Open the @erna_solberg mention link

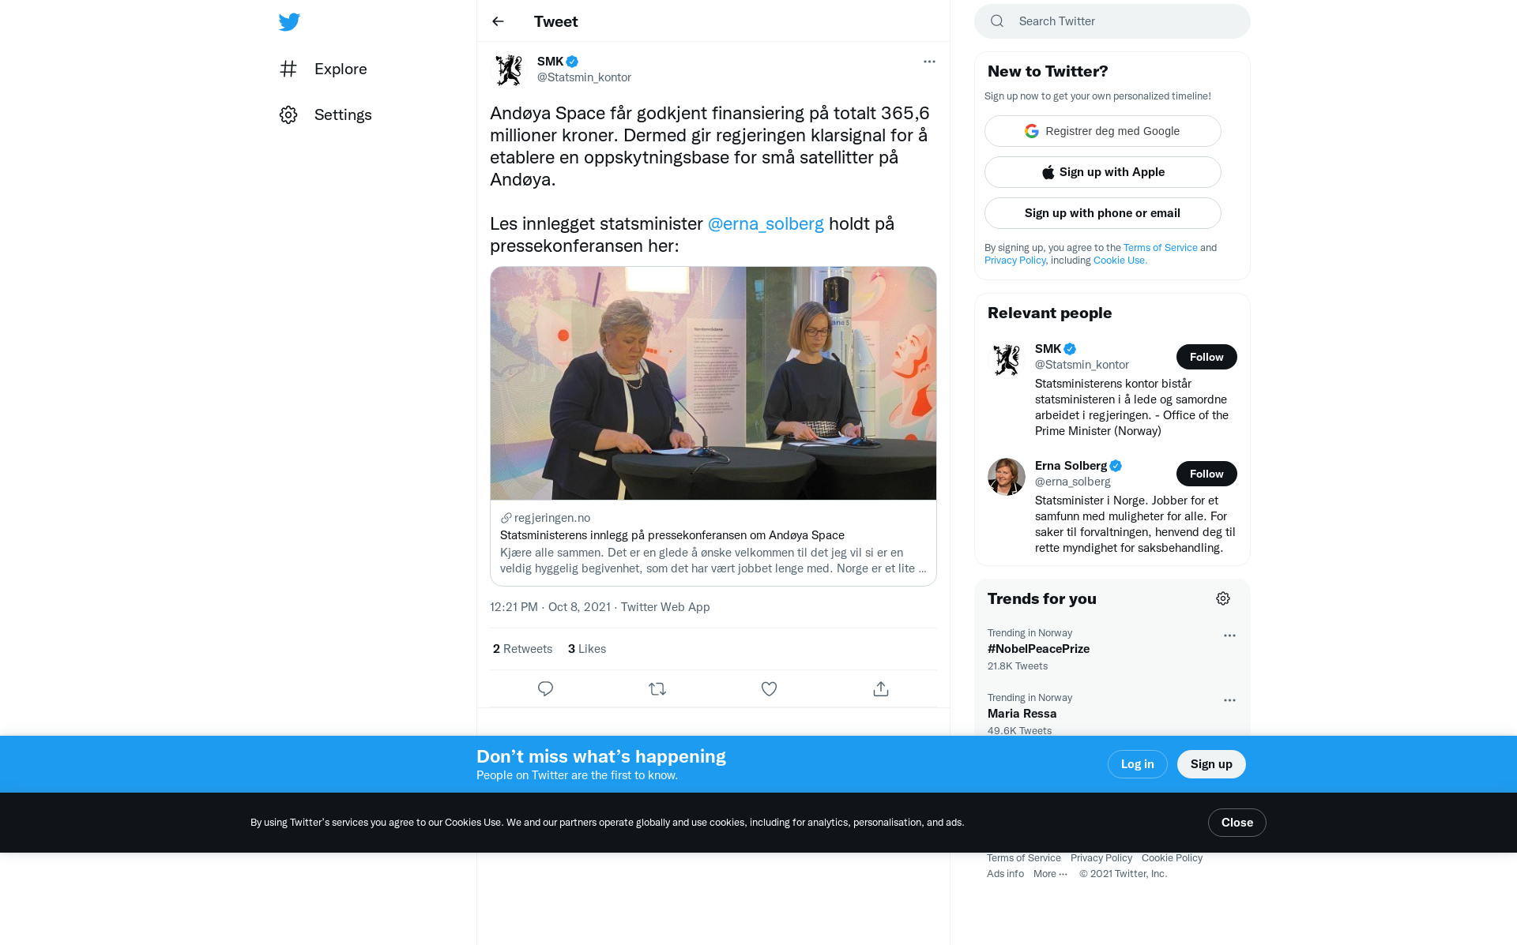[766, 223]
